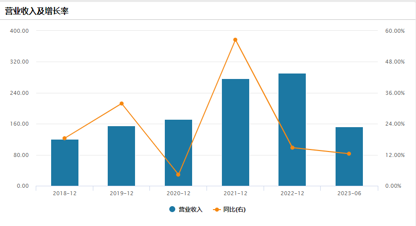Image resolution: width=416 pixels, height=226 pixels.
Task: Click the 48.00% right axis value
Action: click(x=395, y=62)
